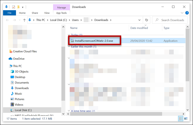193x125 pixels.
Task: Open Music in navigation pane
Action: click(18, 94)
